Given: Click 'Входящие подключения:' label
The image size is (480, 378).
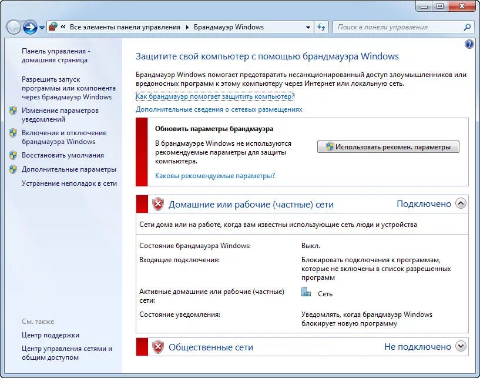Looking at the screenshot, I should [x=179, y=260].
